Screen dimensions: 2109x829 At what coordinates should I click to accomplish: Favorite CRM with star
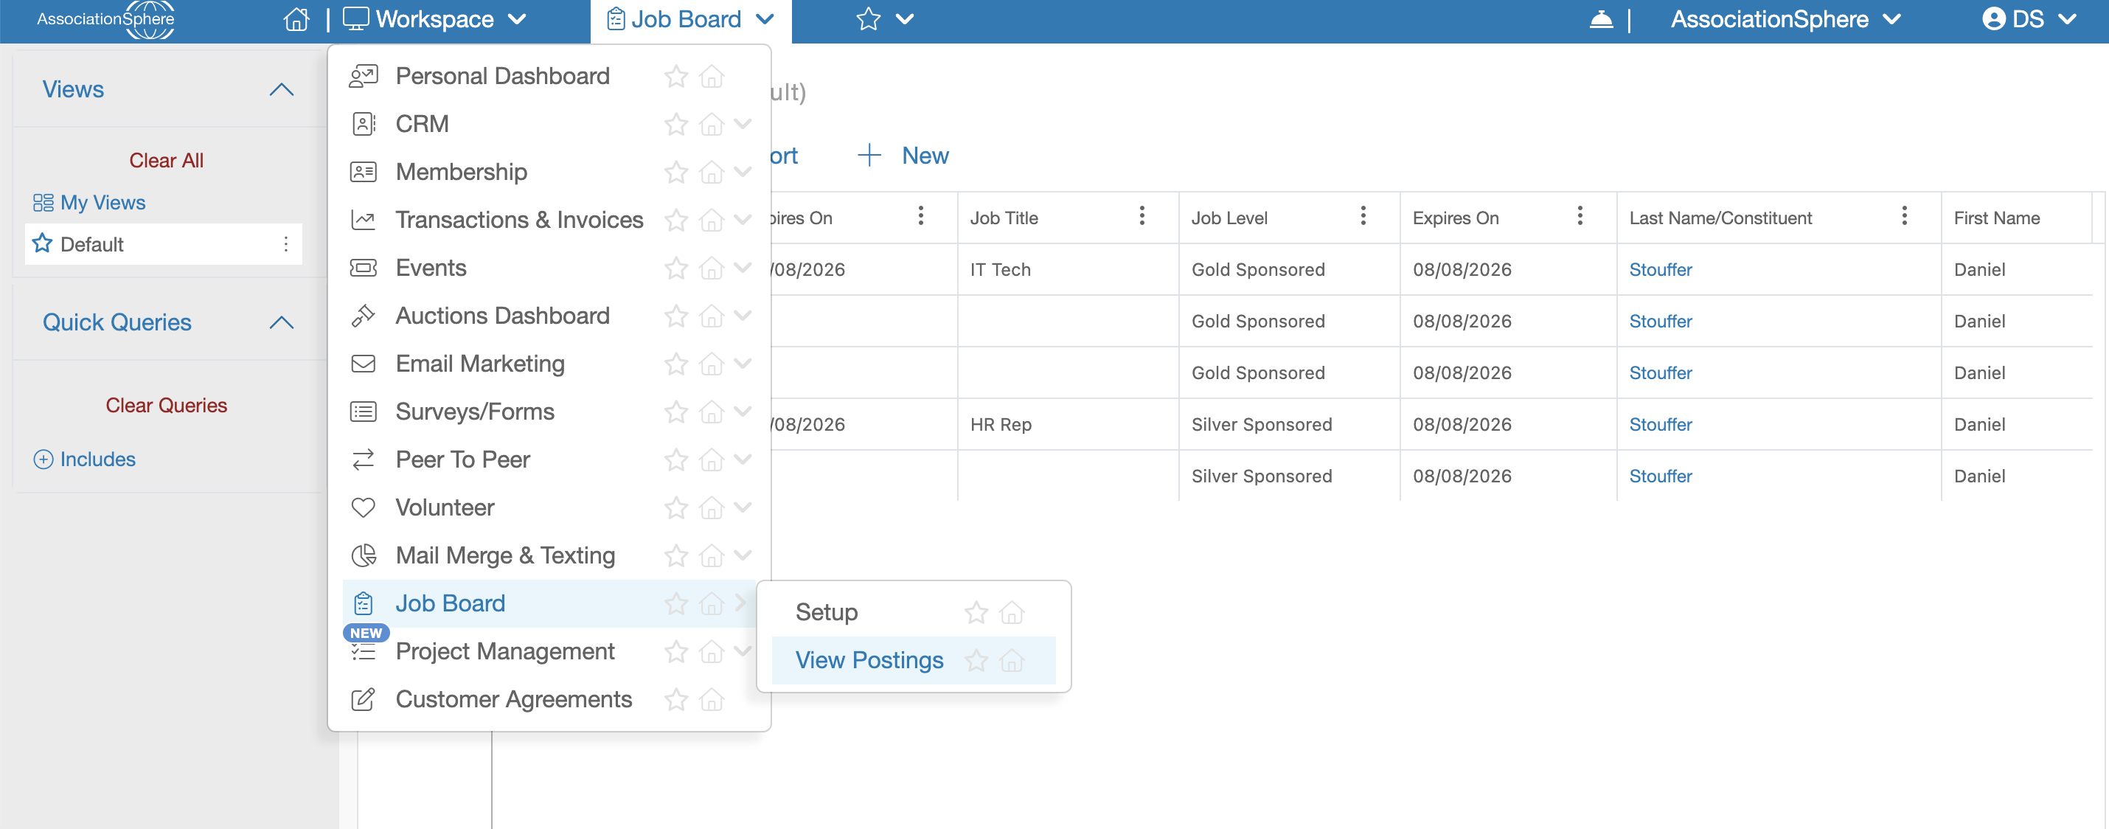675,125
